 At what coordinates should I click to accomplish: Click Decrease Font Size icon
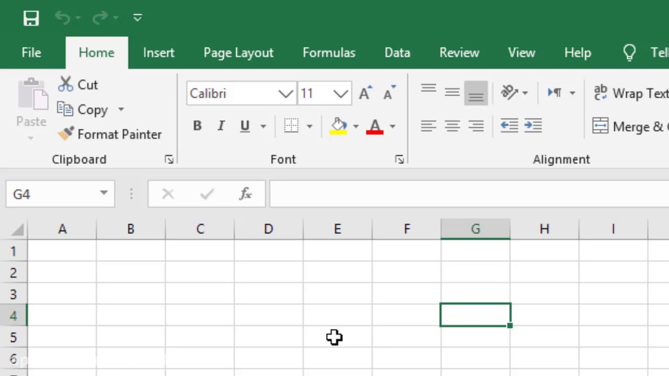[389, 93]
